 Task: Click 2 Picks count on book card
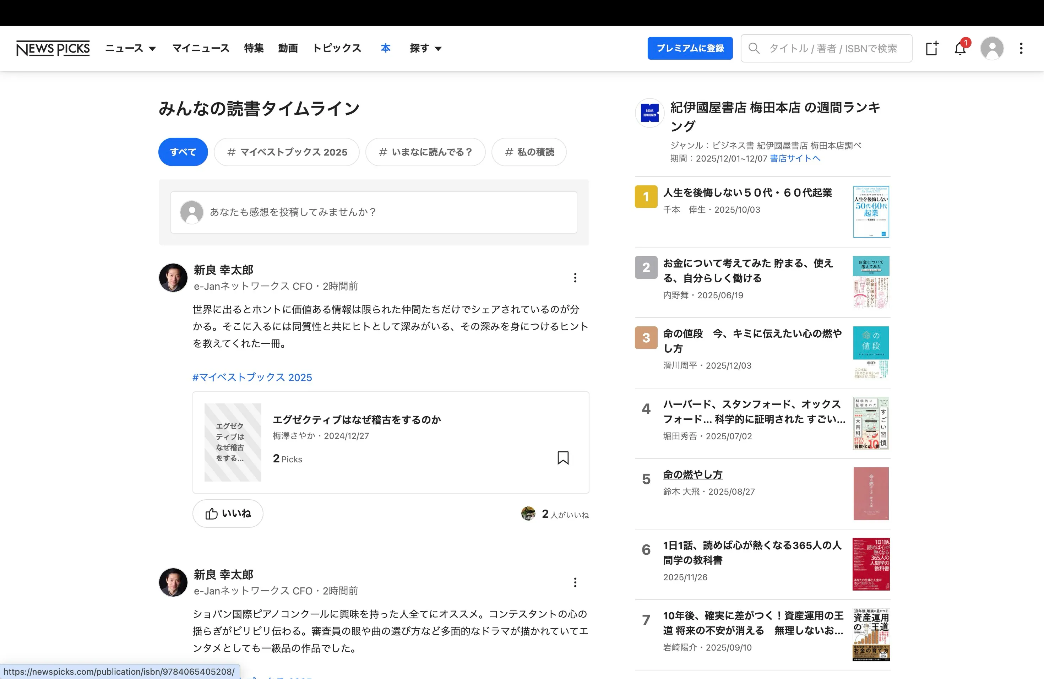coord(287,459)
